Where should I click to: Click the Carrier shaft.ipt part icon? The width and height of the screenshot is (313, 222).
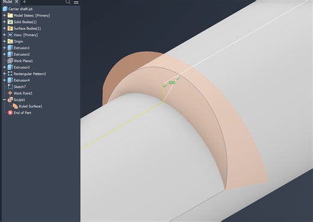point(5,9)
